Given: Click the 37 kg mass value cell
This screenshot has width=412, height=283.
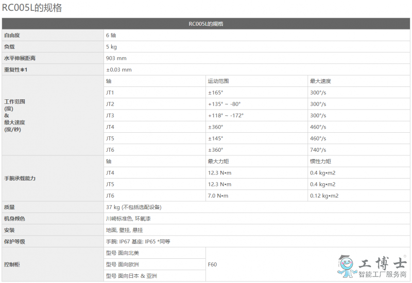Looking at the screenshot, I should click(133, 207).
